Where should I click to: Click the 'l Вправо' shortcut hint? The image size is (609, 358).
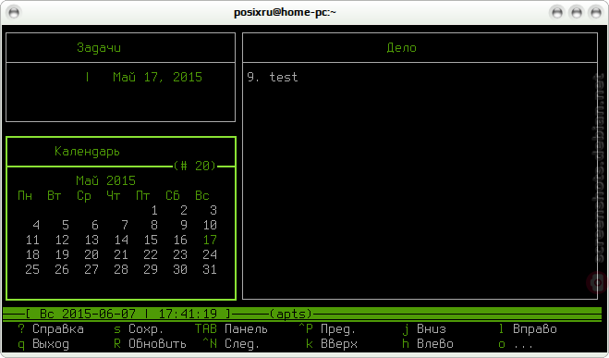(x=528, y=328)
